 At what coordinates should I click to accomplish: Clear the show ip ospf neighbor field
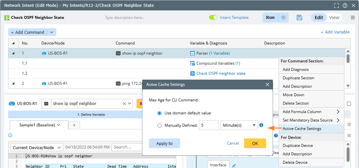click(x=124, y=104)
